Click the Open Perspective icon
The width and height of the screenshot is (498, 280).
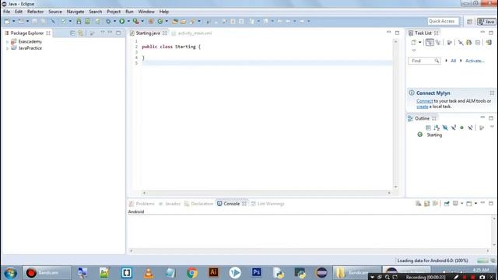click(470, 21)
